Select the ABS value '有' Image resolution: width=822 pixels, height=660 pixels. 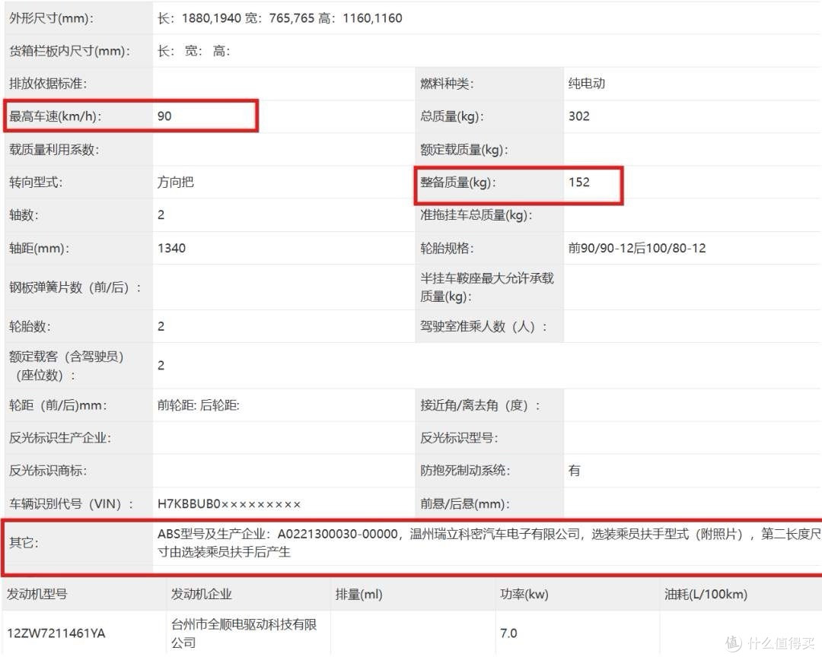coord(575,471)
